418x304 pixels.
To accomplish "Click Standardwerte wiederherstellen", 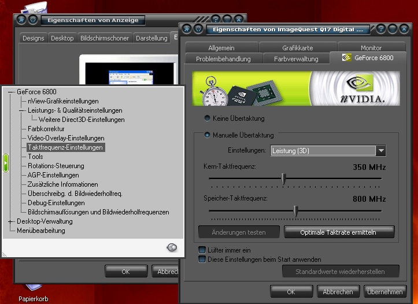I will 340,272.
